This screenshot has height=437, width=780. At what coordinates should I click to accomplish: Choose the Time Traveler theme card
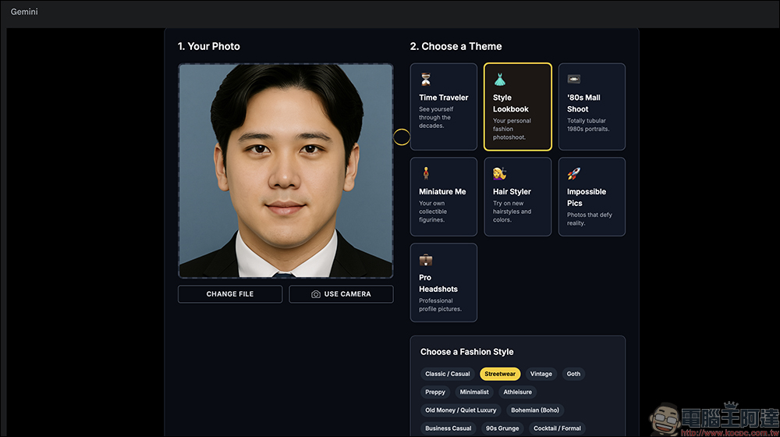[x=444, y=106]
